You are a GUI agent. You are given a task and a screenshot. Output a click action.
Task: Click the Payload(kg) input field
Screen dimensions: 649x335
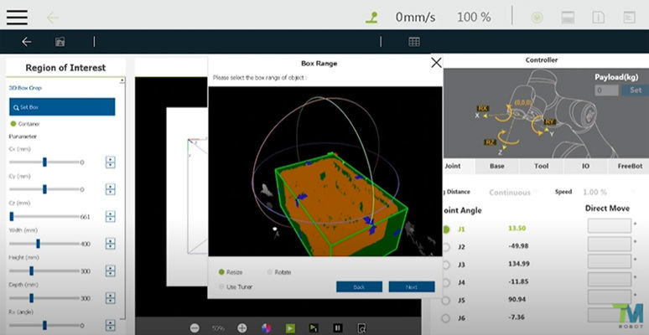607,90
